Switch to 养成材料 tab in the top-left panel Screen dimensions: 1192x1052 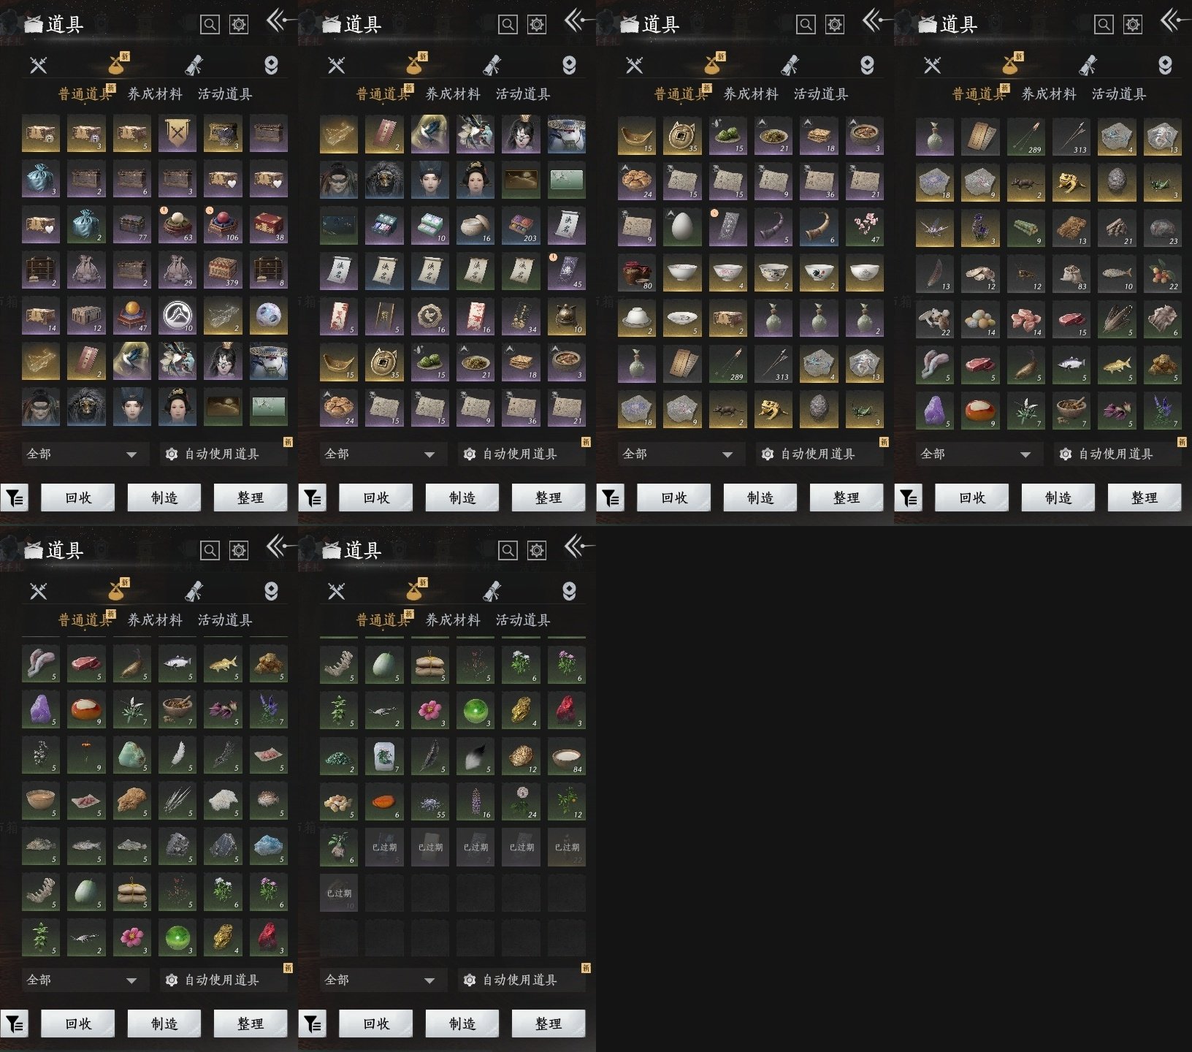(x=155, y=94)
